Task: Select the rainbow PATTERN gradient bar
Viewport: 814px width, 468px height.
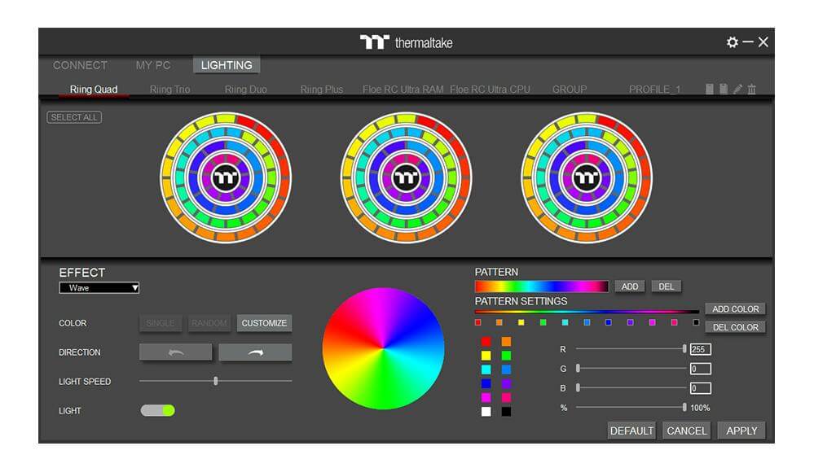Action: (x=542, y=286)
